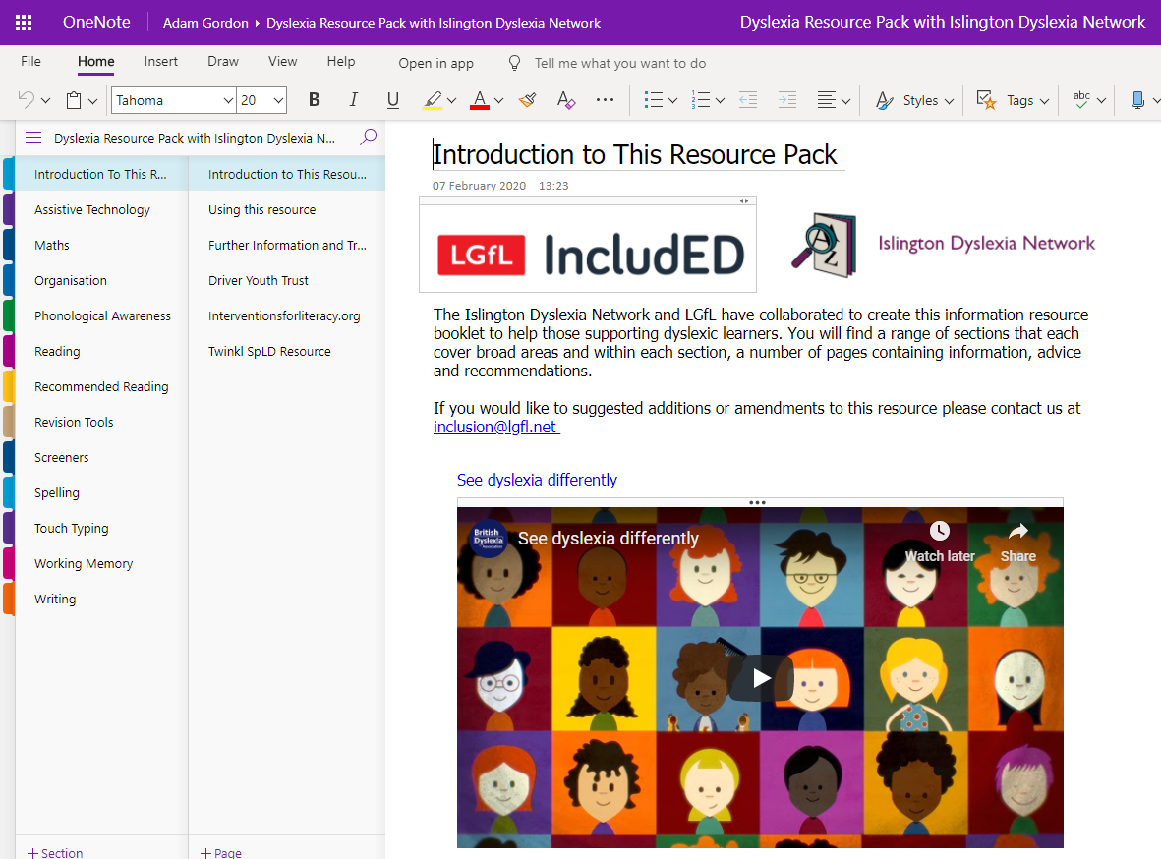The image size is (1161, 859).
Task: Insert a bulleted list
Action: click(653, 100)
